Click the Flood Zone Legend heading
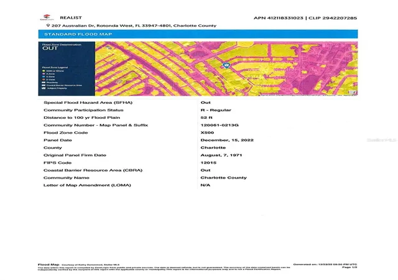This screenshot has width=398, height=280. (55, 67)
